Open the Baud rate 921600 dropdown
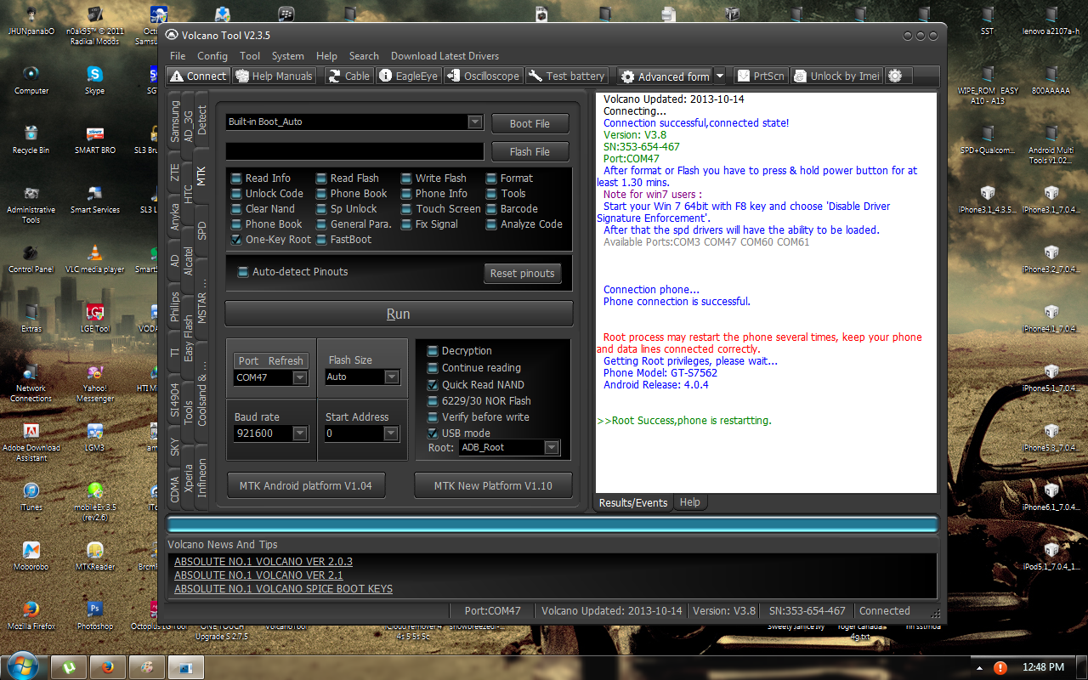The height and width of the screenshot is (680, 1088). click(300, 433)
